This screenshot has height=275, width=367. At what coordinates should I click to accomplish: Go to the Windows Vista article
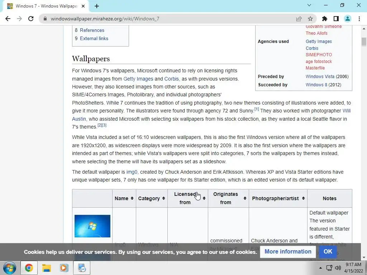pyautogui.click(x=320, y=77)
